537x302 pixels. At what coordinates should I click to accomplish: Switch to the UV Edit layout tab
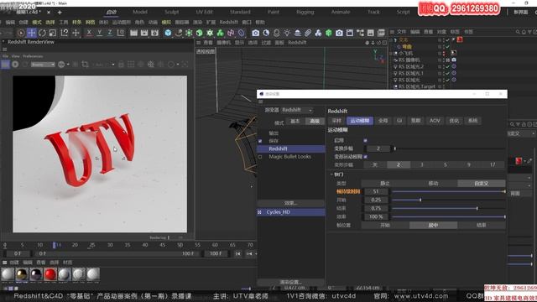click(x=204, y=12)
